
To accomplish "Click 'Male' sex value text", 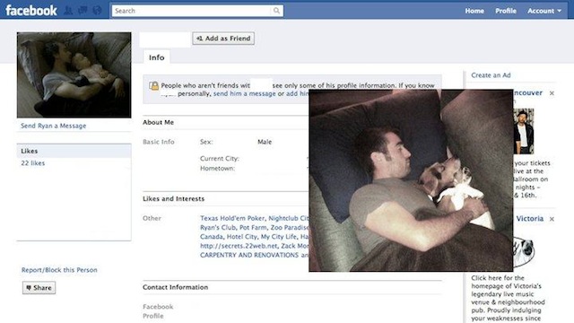I will (265, 142).
